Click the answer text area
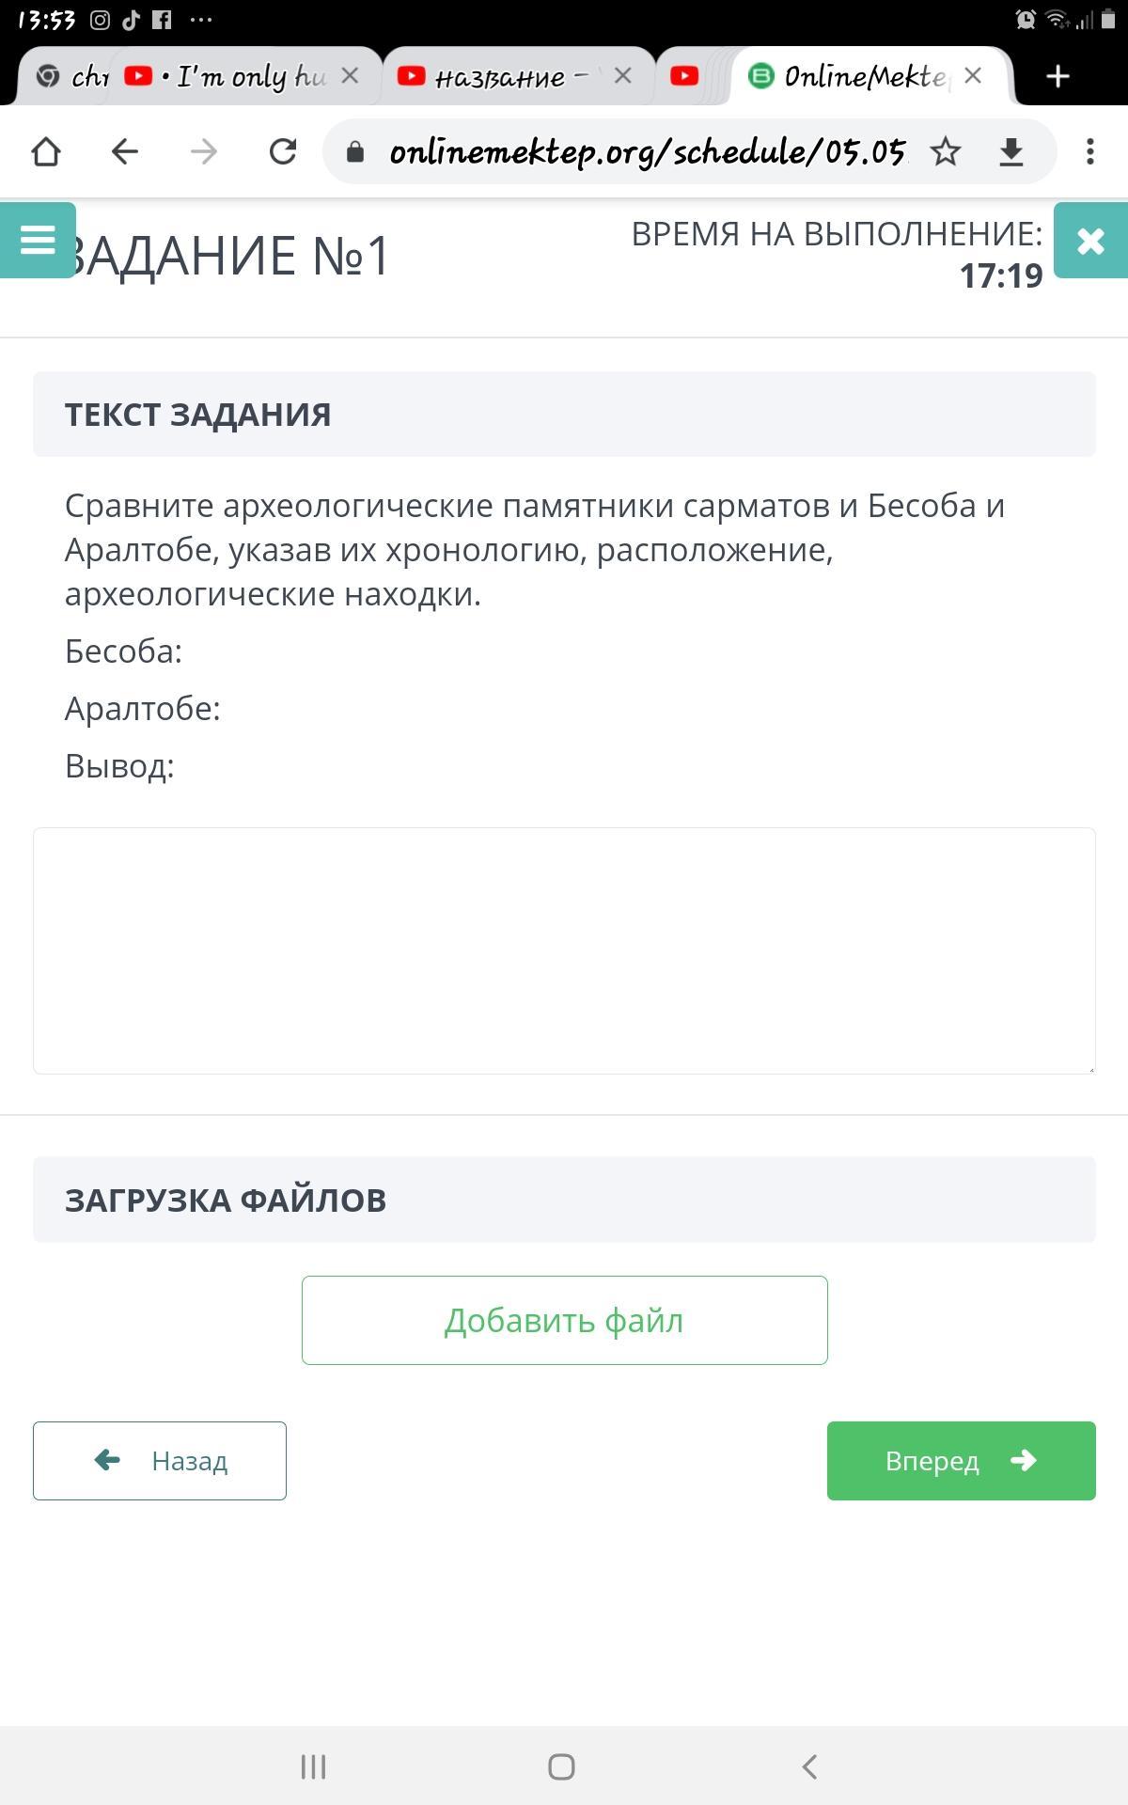1128x1805 pixels. coord(564,950)
